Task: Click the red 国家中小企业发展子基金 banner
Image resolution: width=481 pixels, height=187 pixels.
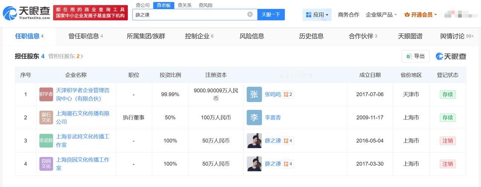Action: tap(90, 13)
